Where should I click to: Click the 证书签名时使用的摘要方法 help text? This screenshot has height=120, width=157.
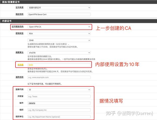pyautogui.click(x=40, y=56)
